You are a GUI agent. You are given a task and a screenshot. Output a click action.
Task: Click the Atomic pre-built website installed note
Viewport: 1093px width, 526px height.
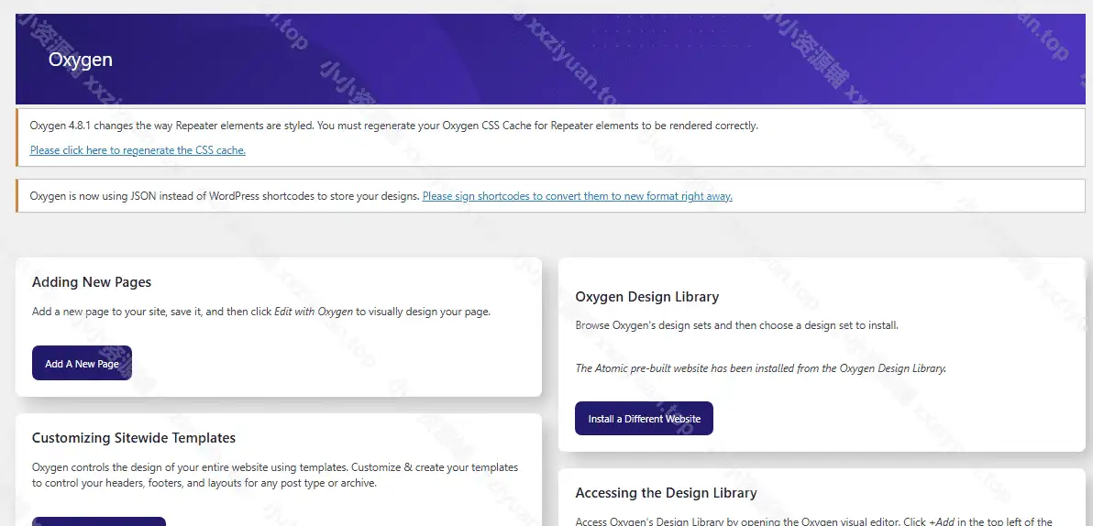point(760,368)
